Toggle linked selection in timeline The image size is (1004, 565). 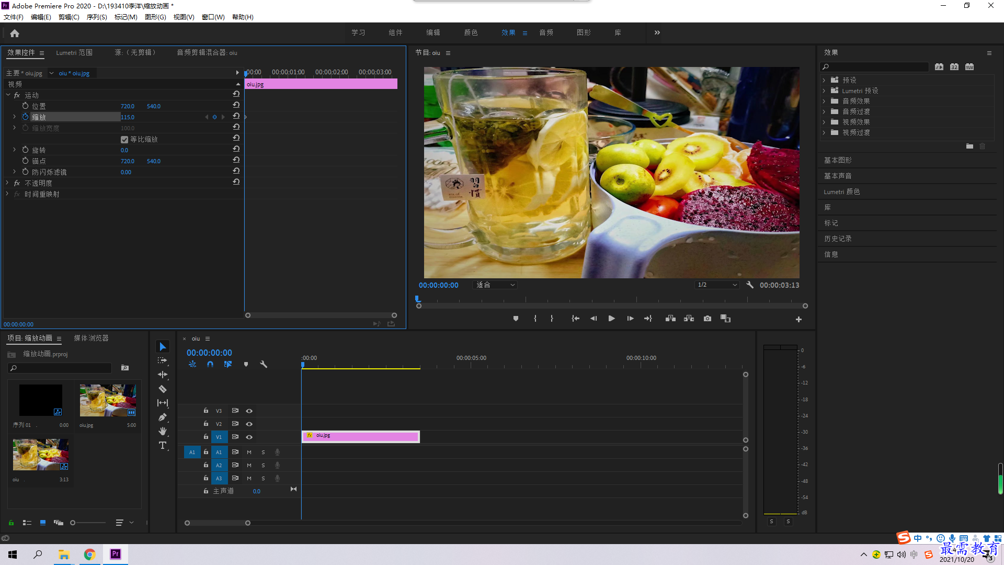pos(228,364)
